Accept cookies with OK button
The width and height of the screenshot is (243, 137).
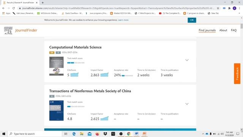point(192,20)
